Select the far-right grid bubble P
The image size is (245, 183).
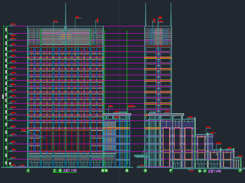click(240, 170)
